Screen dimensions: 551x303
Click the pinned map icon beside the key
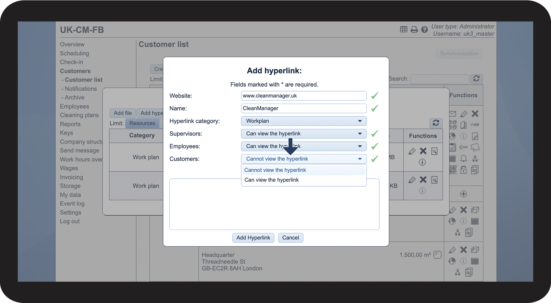[x=475, y=147]
